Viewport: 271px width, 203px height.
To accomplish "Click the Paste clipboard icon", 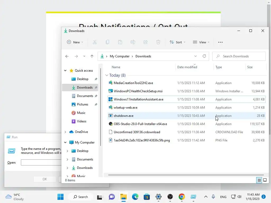I will pyautogui.click(x=120, y=42).
